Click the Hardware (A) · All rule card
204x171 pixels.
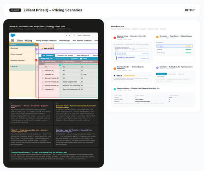pos(133,54)
